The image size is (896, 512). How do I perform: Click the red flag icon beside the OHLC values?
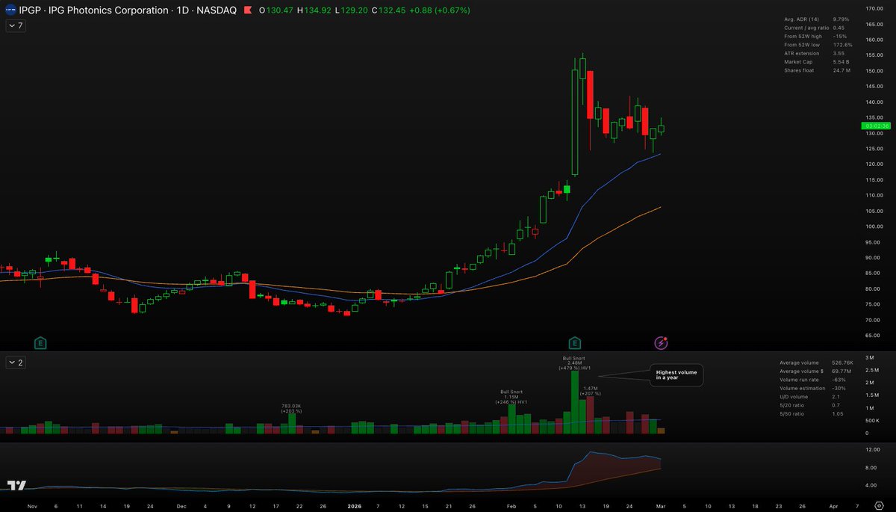point(247,10)
